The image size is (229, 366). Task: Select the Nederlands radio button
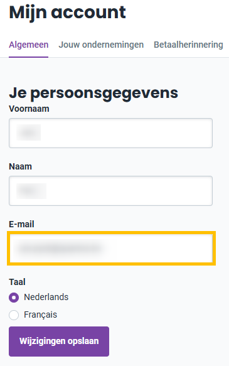[x=14, y=298]
